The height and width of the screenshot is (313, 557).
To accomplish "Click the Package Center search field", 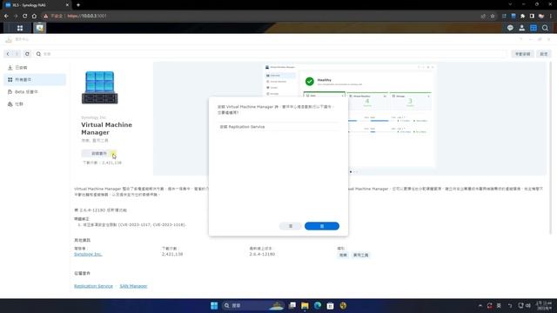I will click(271, 54).
